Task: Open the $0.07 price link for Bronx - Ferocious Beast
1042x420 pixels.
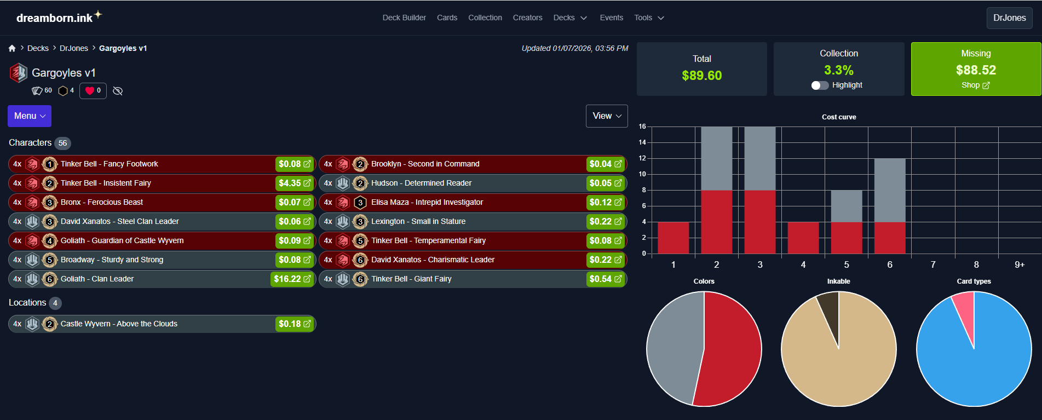Action: pos(295,203)
